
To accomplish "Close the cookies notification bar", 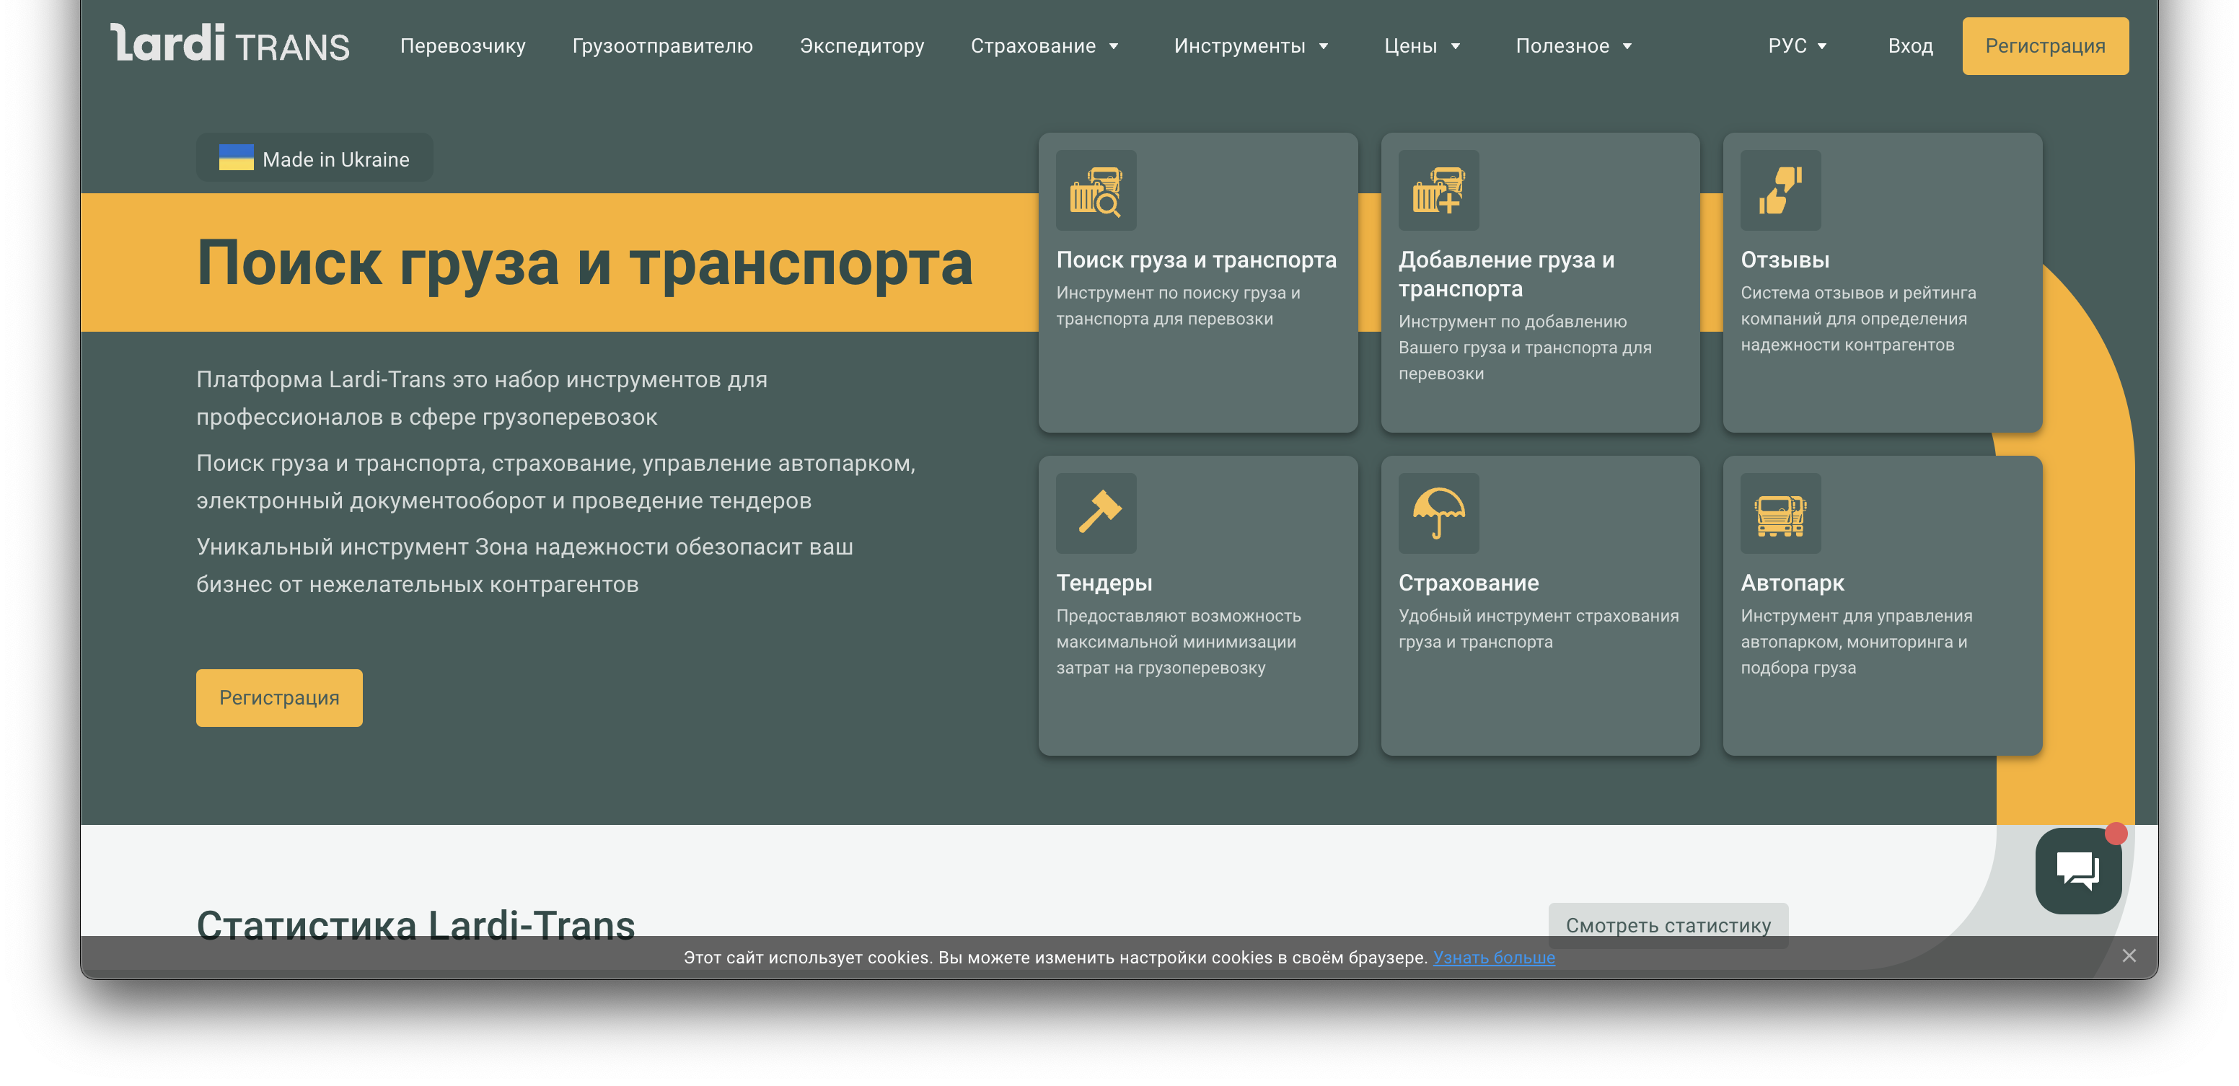I will tap(2129, 955).
